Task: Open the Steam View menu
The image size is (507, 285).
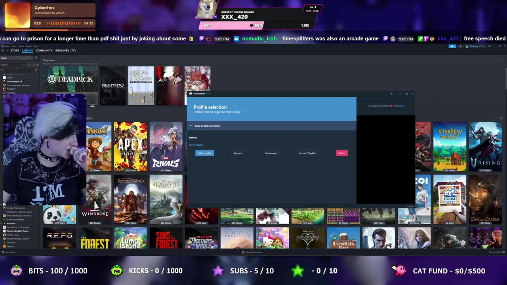Action: pyautogui.click(x=13, y=46)
